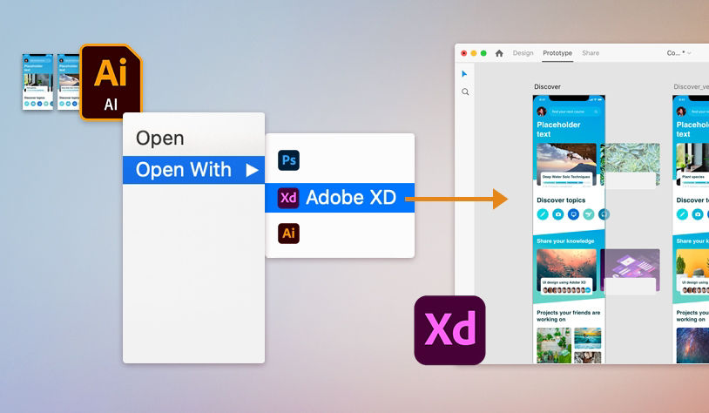Select Open With in the context menu

click(x=193, y=170)
